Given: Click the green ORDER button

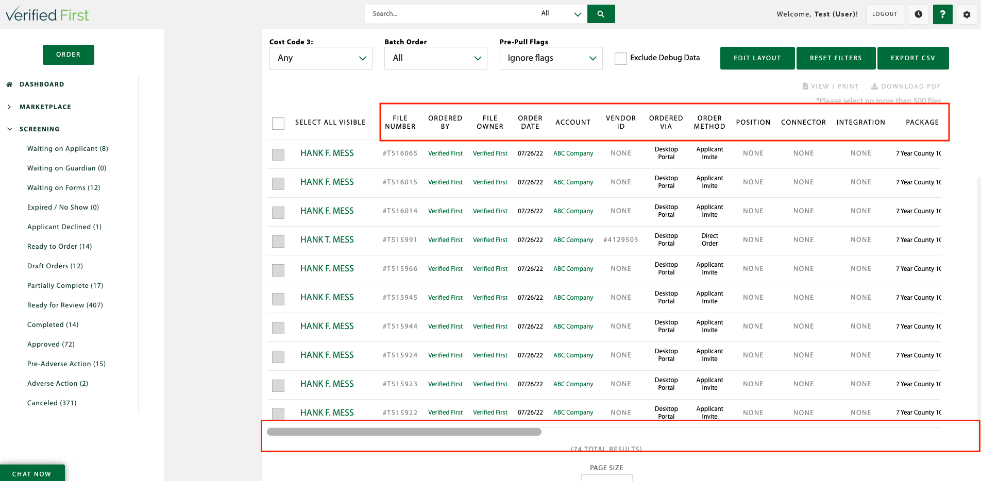Looking at the screenshot, I should [x=69, y=55].
